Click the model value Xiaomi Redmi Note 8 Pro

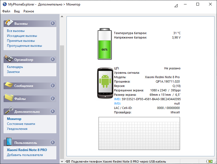(162, 77)
